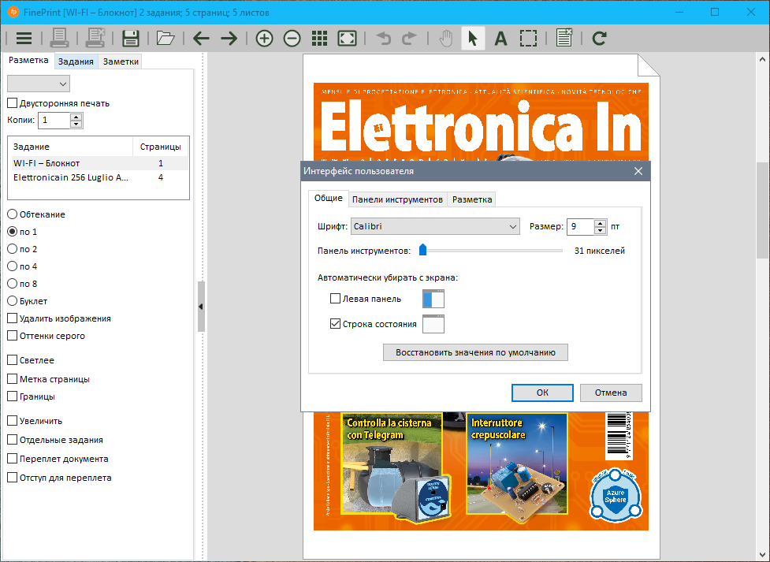The height and width of the screenshot is (562, 770).
Task: Select the text tool 'A' icon
Action: 500,38
